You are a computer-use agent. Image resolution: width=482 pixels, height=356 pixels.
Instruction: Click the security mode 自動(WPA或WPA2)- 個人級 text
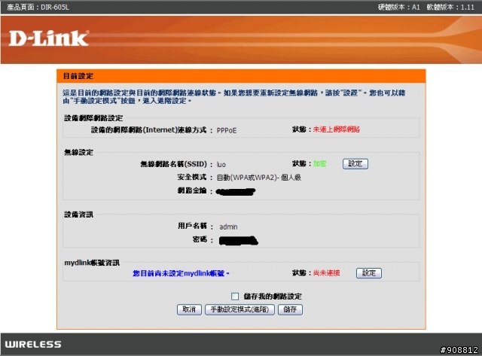[x=259, y=178]
